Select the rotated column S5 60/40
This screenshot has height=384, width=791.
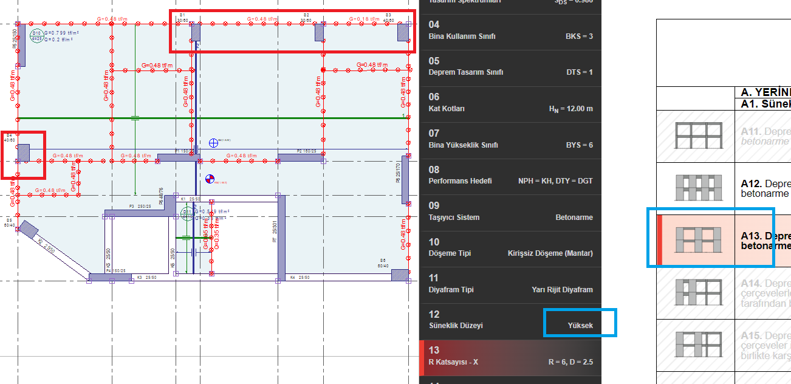(x=28, y=229)
